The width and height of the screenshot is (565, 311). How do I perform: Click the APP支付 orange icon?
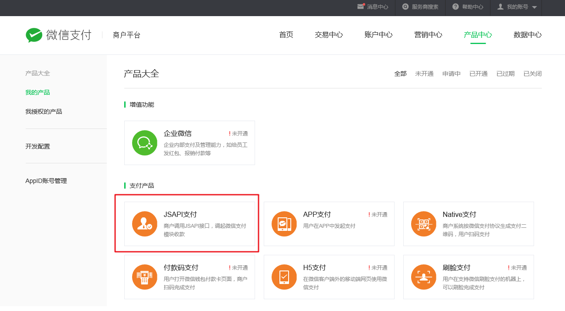(x=284, y=224)
